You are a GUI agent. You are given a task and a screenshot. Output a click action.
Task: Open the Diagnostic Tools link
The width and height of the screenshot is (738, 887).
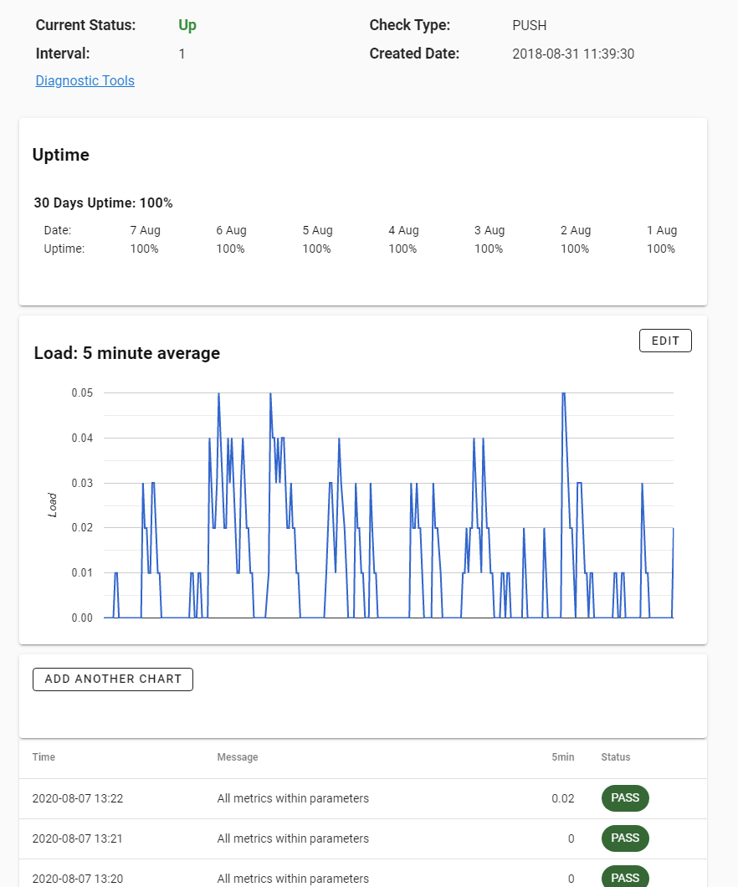pyautogui.click(x=85, y=81)
